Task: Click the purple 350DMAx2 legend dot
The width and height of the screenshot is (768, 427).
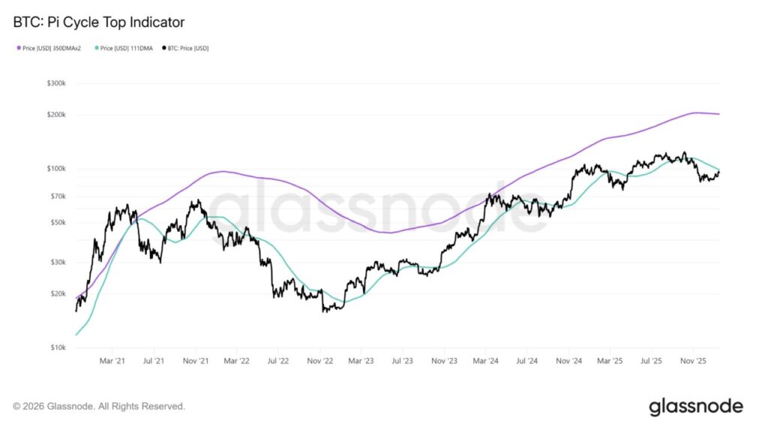Action: 19,48
